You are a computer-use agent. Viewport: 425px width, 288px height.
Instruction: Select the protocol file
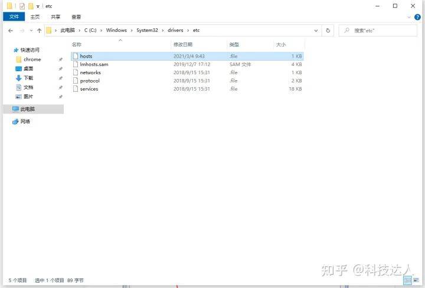click(187, 81)
